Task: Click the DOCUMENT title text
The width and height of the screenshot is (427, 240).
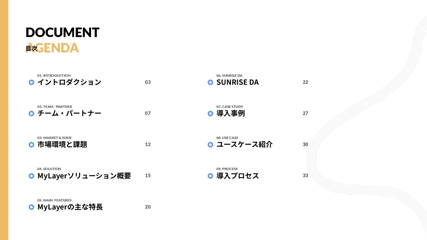Action: (62, 32)
